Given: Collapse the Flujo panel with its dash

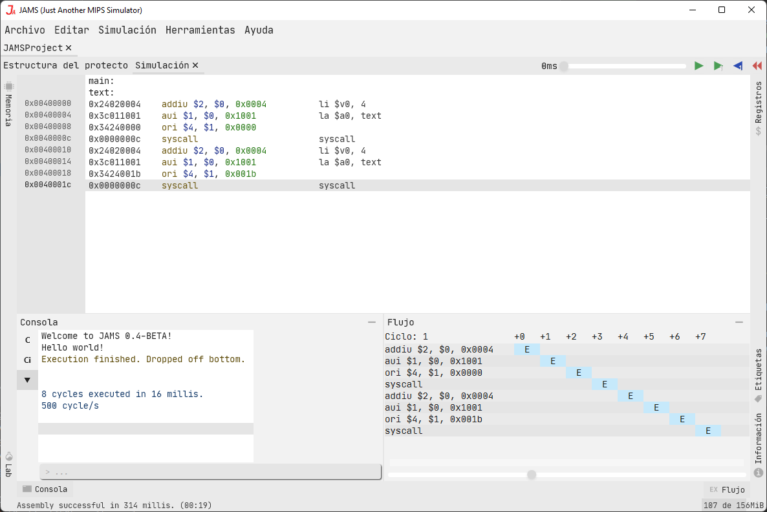Looking at the screenshot, I should click(x=739, y=321).
